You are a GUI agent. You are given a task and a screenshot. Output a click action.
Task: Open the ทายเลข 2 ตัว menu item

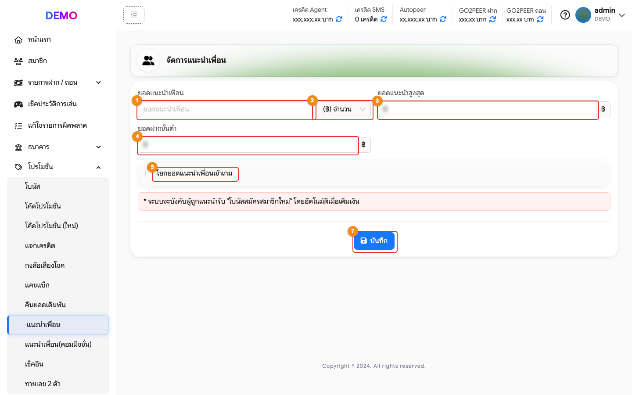(x=58, y=384)
